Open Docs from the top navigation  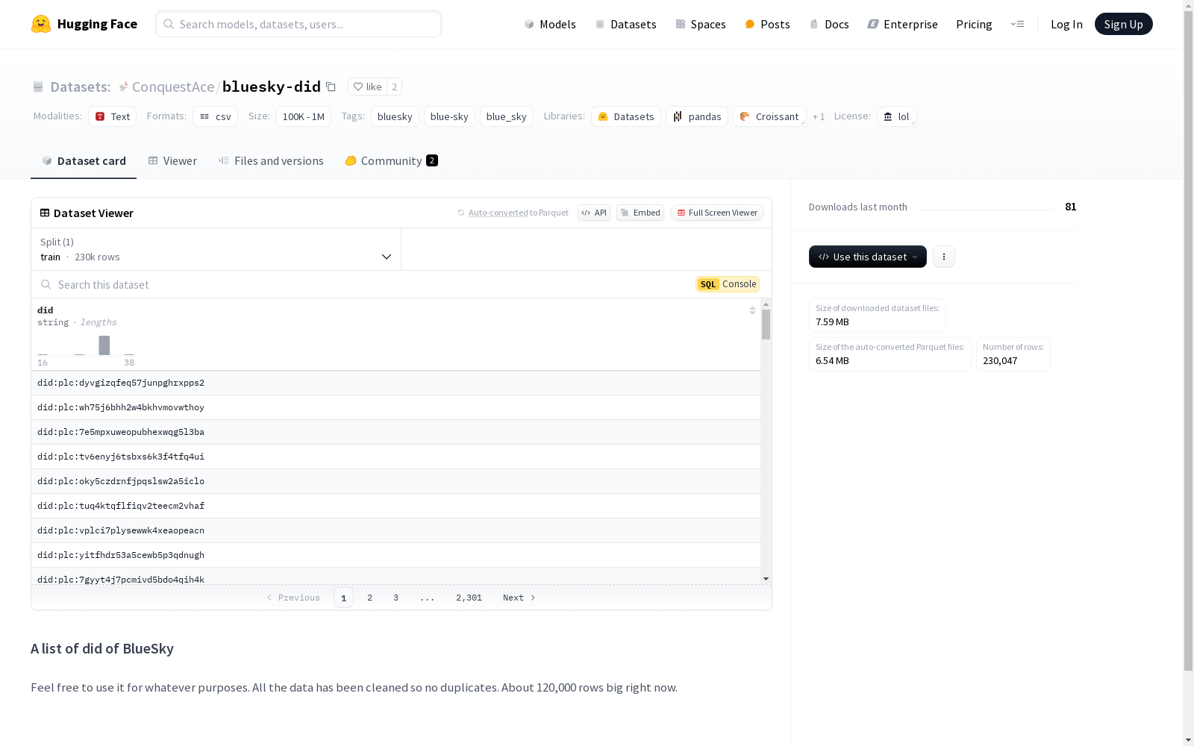[x=829, y=24]
